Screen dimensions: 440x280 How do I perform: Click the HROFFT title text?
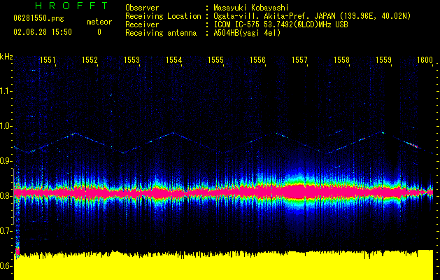coord(71,6)
